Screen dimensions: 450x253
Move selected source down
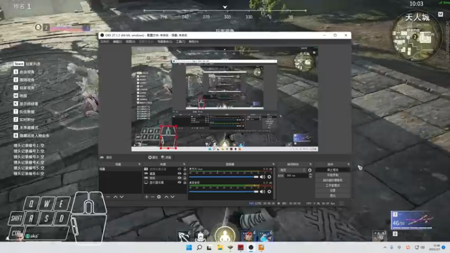pos(173,197)
